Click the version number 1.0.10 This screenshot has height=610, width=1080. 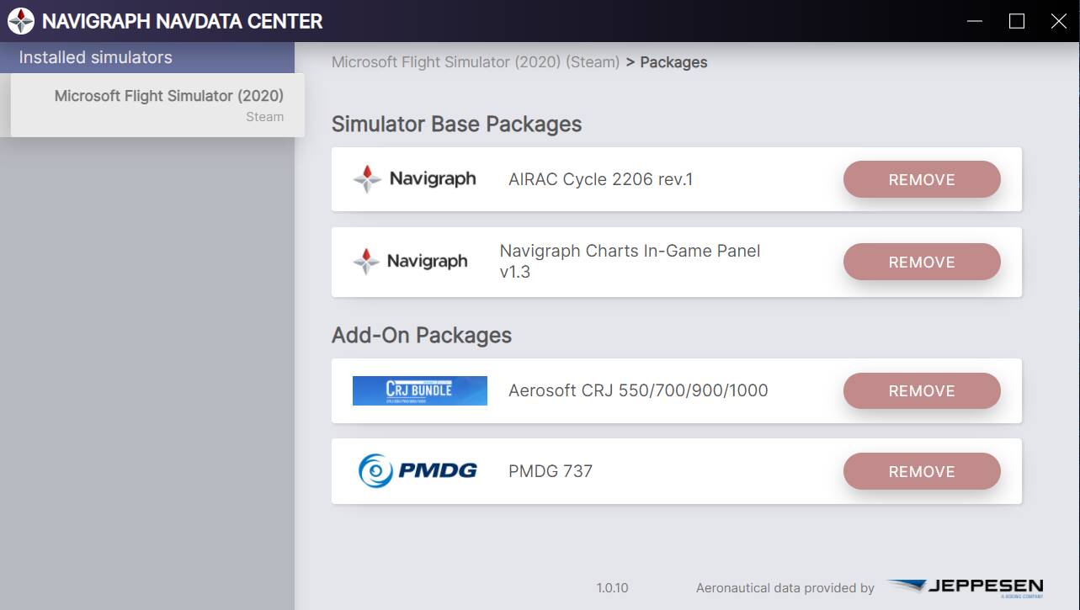(x=613, y=587)
